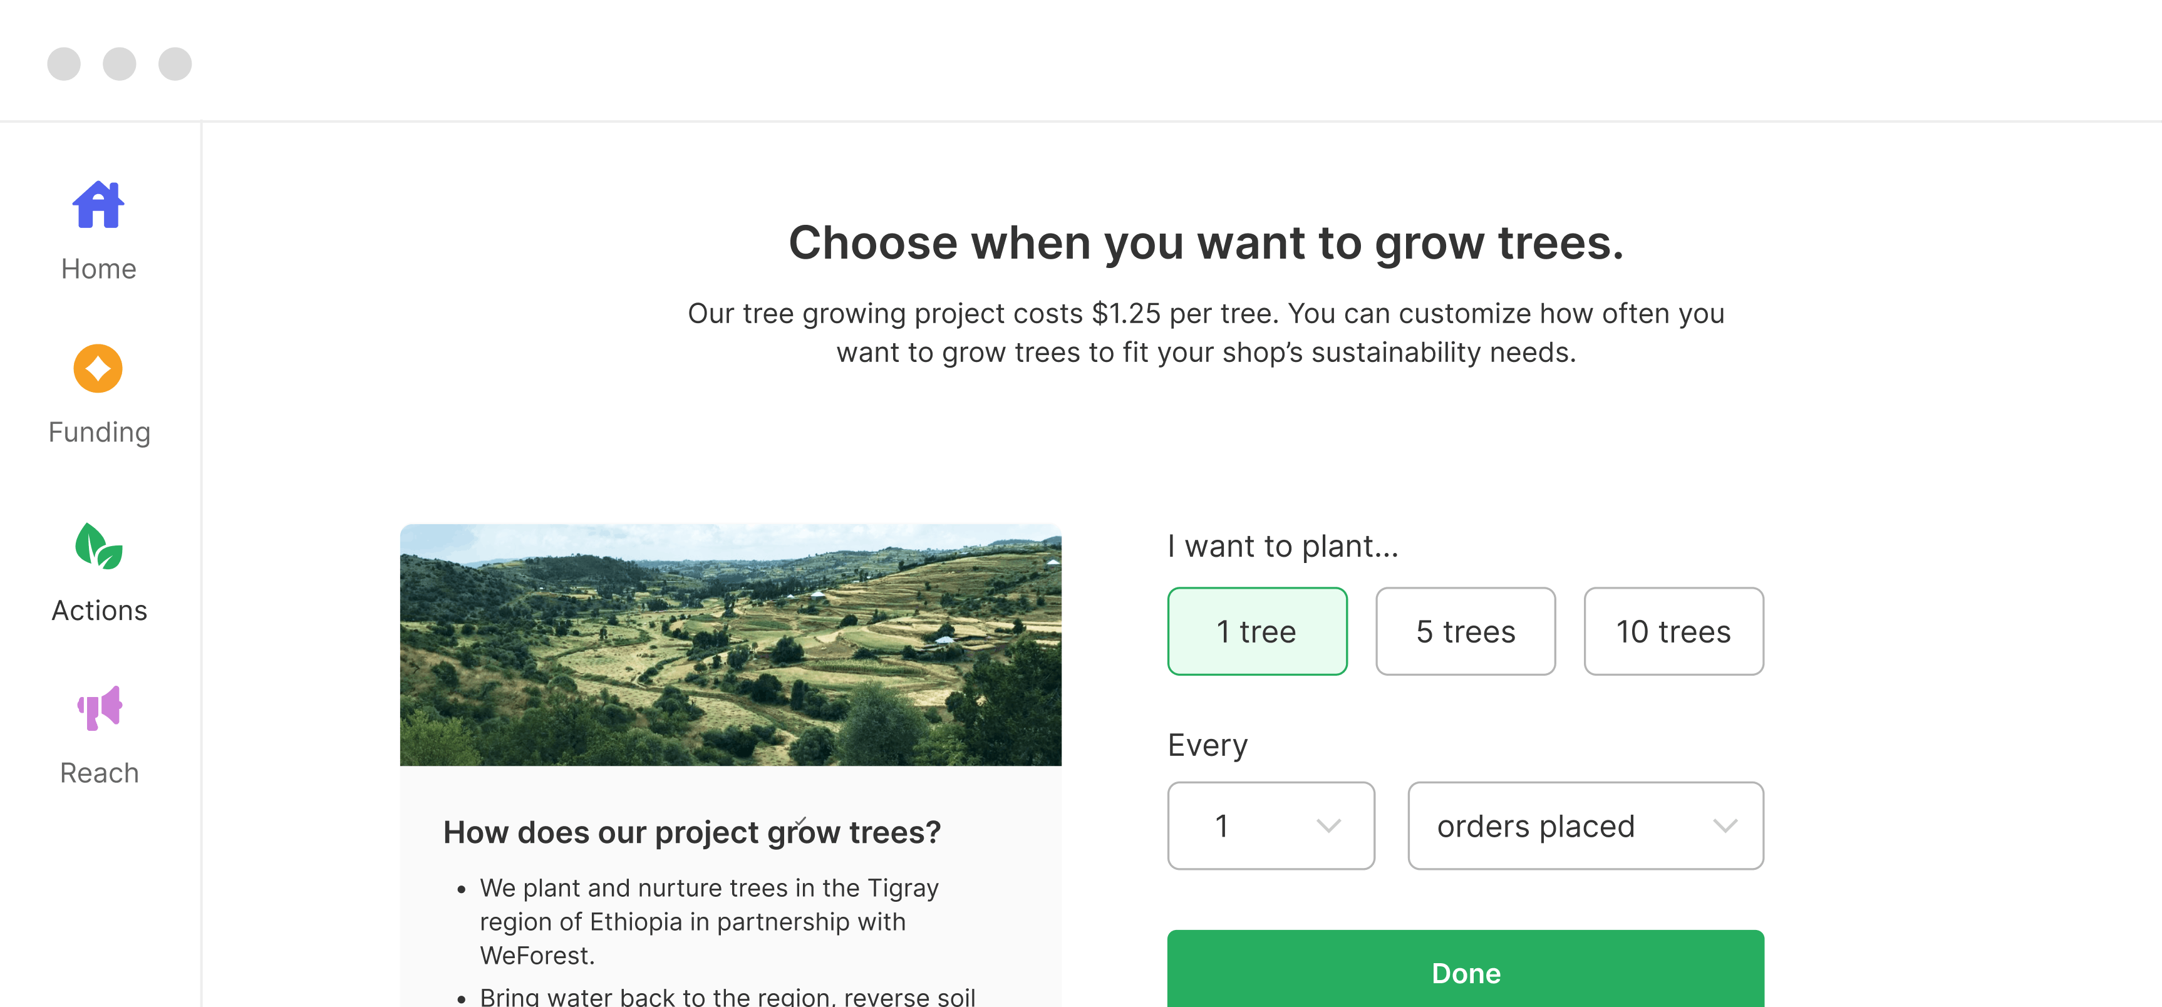Switch to the Funding sidebar label
2162x1007 pixels.
pyautogui.click(x=99, y=432)
